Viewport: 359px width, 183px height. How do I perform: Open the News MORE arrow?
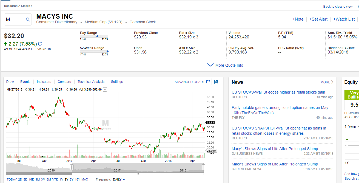332,82
